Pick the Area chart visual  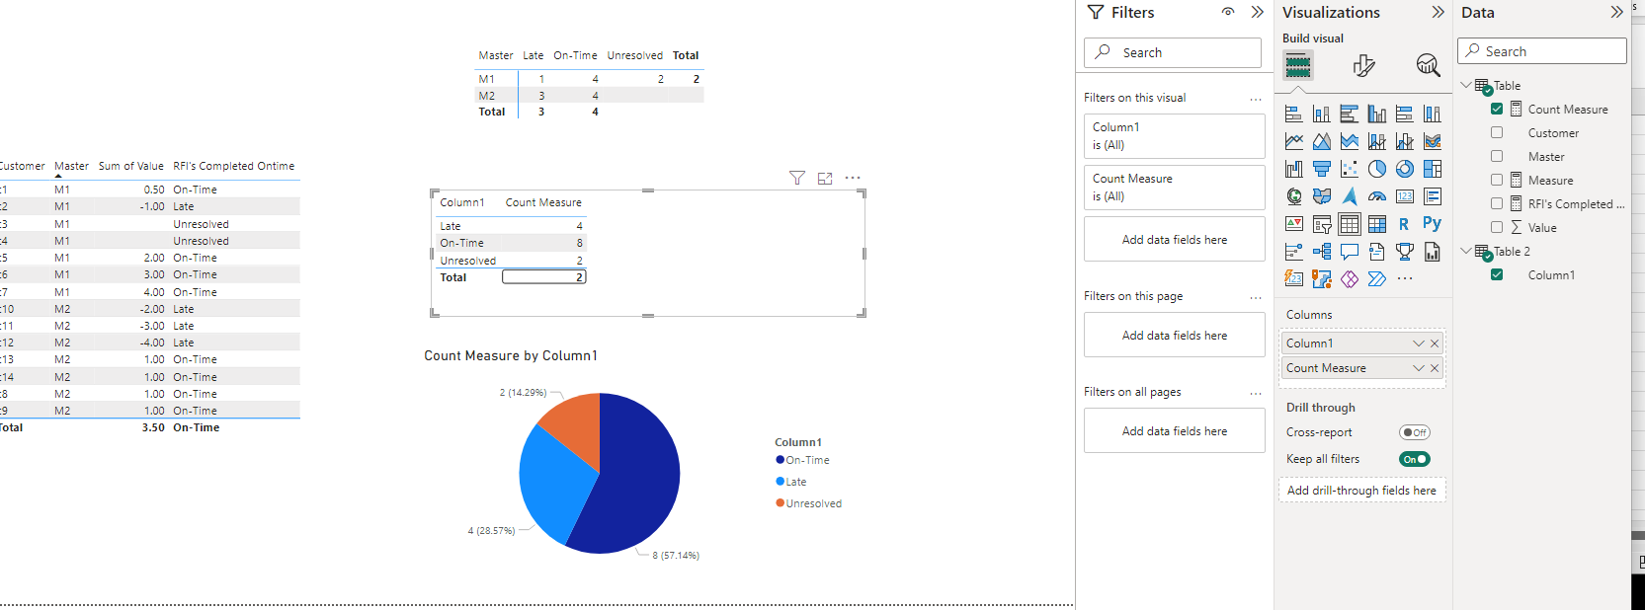(1321, 141)
